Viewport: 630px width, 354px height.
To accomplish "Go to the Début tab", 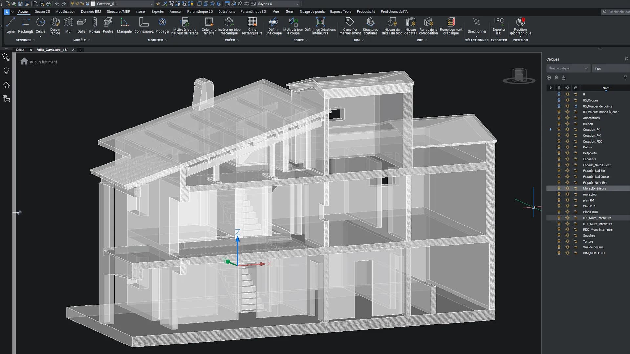I will (x=20, y=49).
